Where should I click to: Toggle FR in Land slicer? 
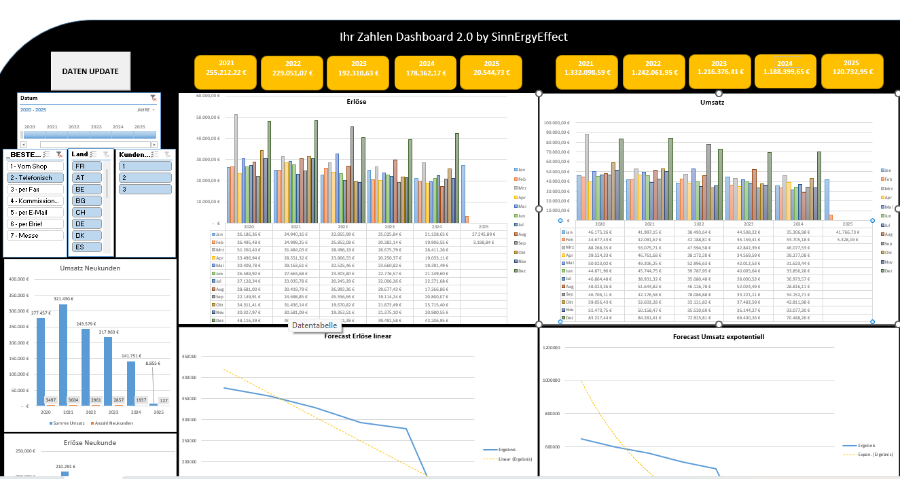[x=86, y=166]
